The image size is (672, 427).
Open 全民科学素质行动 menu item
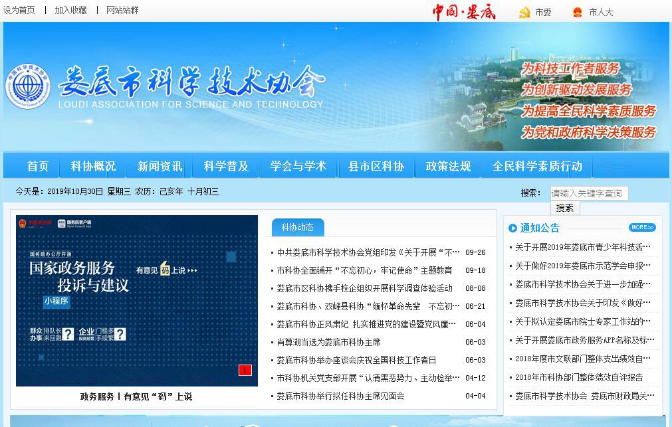(x=536, y=166)
